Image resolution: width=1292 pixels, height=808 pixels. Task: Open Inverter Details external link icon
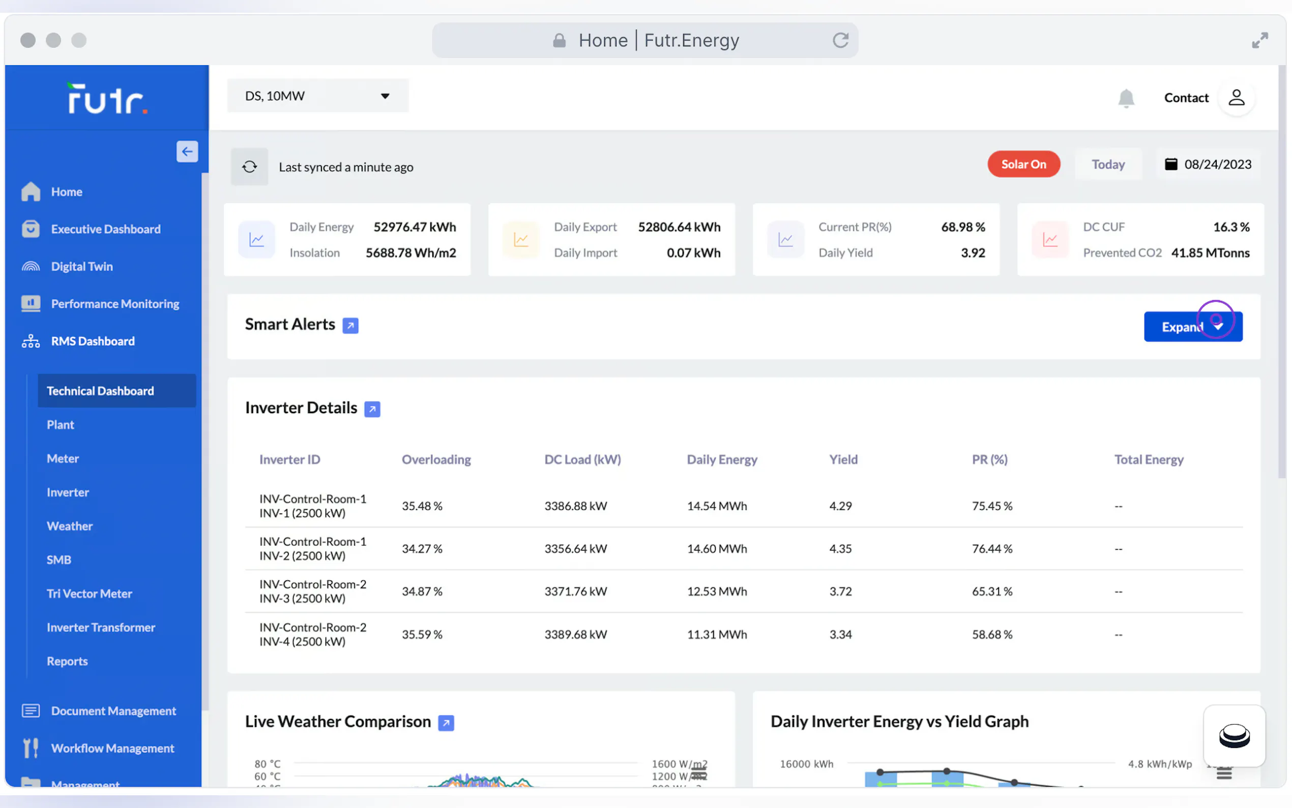[x=372, y=410]
